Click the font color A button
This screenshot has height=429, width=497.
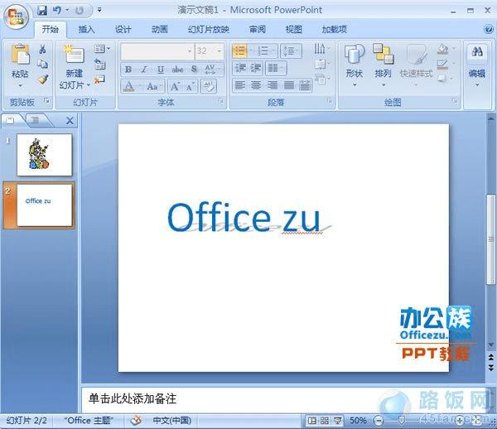[x=128, y=86]
